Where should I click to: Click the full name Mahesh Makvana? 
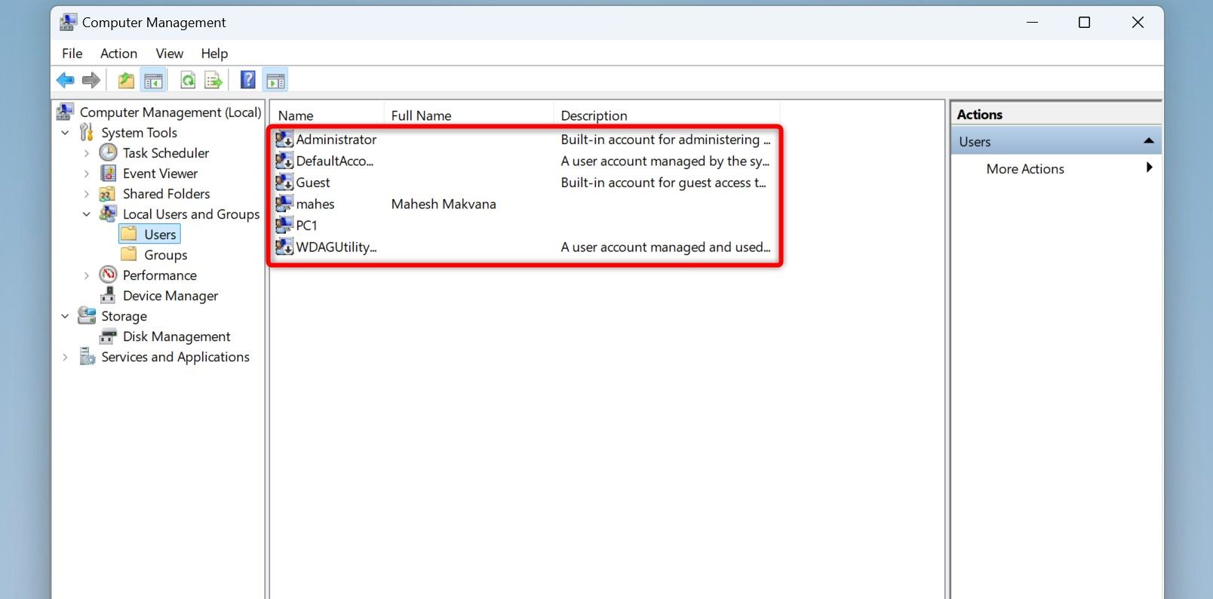[444, 204]
